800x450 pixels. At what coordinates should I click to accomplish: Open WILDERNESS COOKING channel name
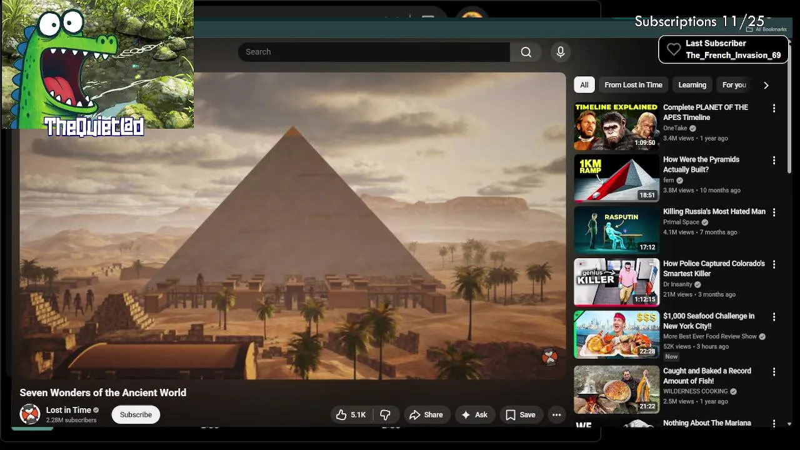click(696, 391)
